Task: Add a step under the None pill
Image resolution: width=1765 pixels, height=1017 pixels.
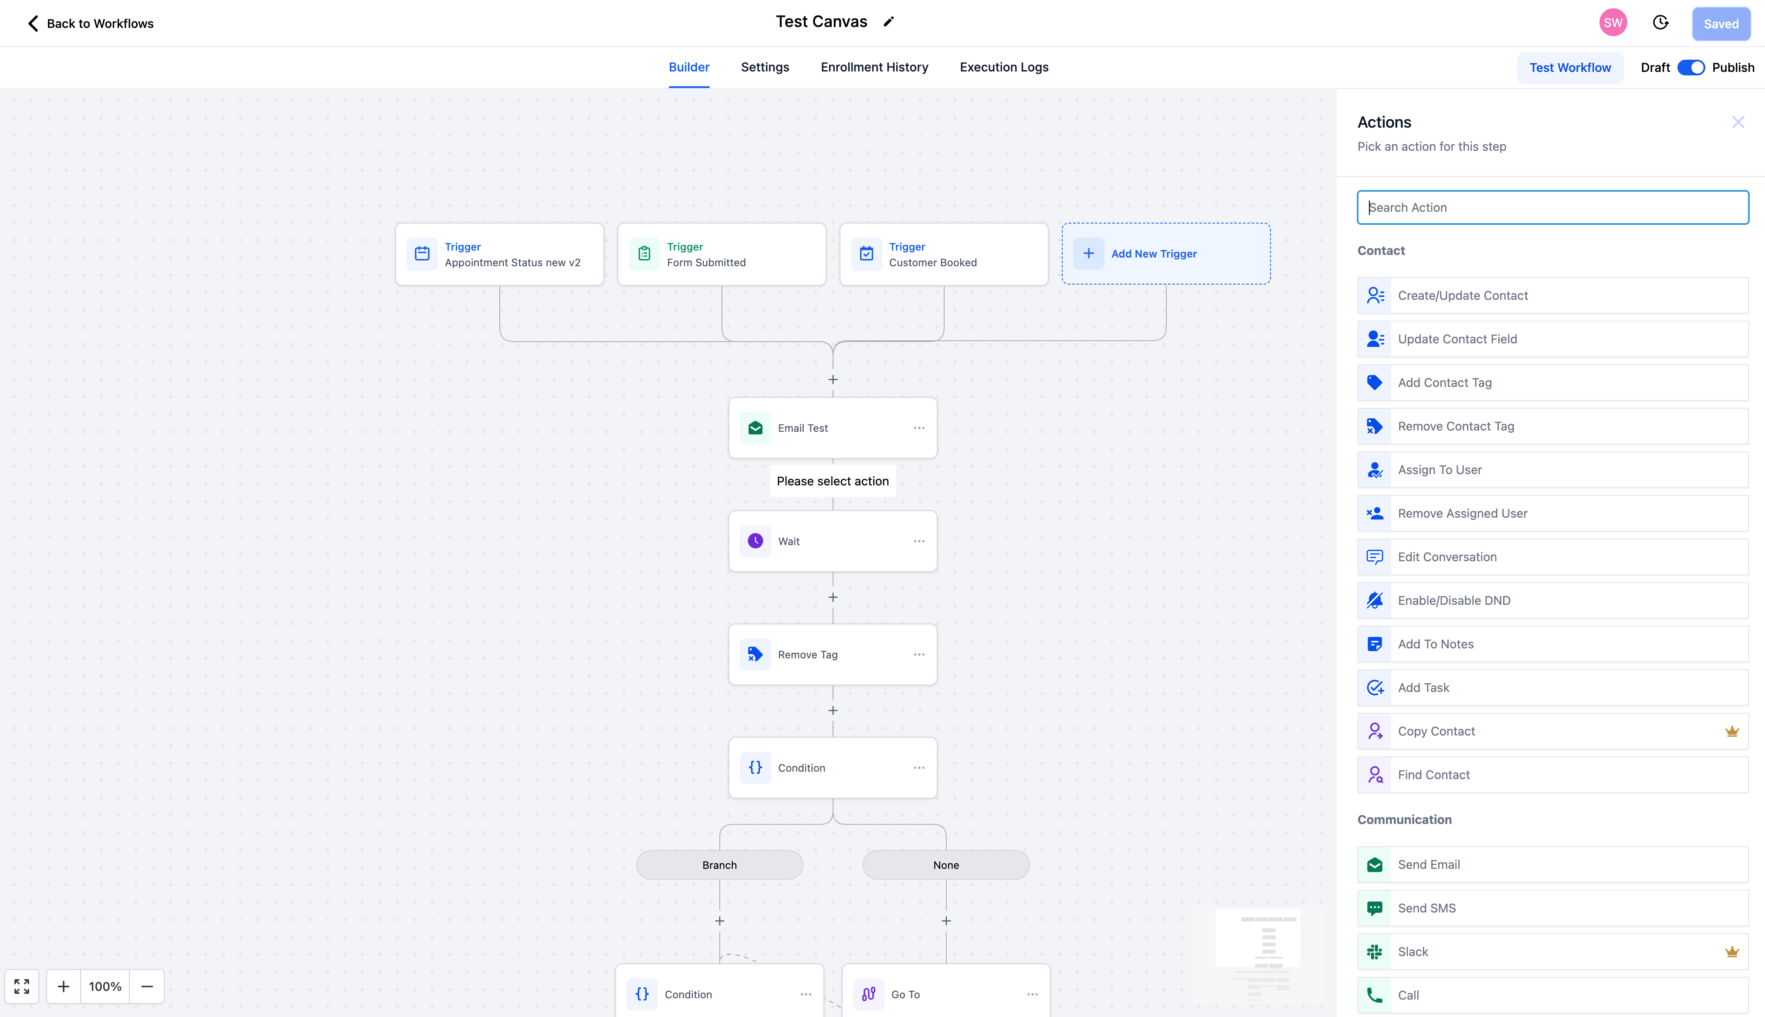Action: tap(946, 921)
